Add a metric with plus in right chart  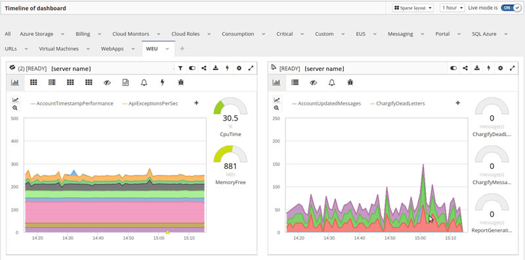[457, 103]
